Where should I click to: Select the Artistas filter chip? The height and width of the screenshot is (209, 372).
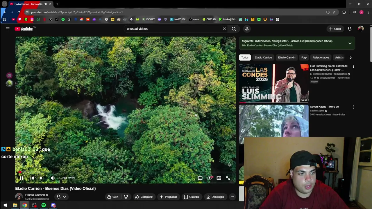click(339, 57)
